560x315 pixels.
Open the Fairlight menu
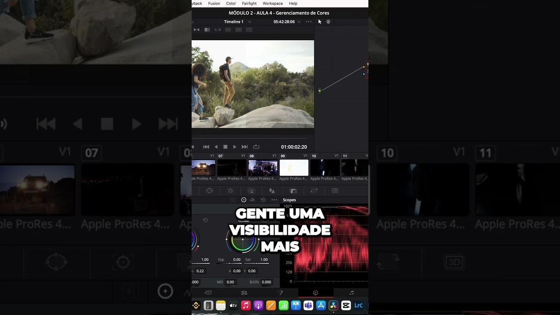coord(249,3)
